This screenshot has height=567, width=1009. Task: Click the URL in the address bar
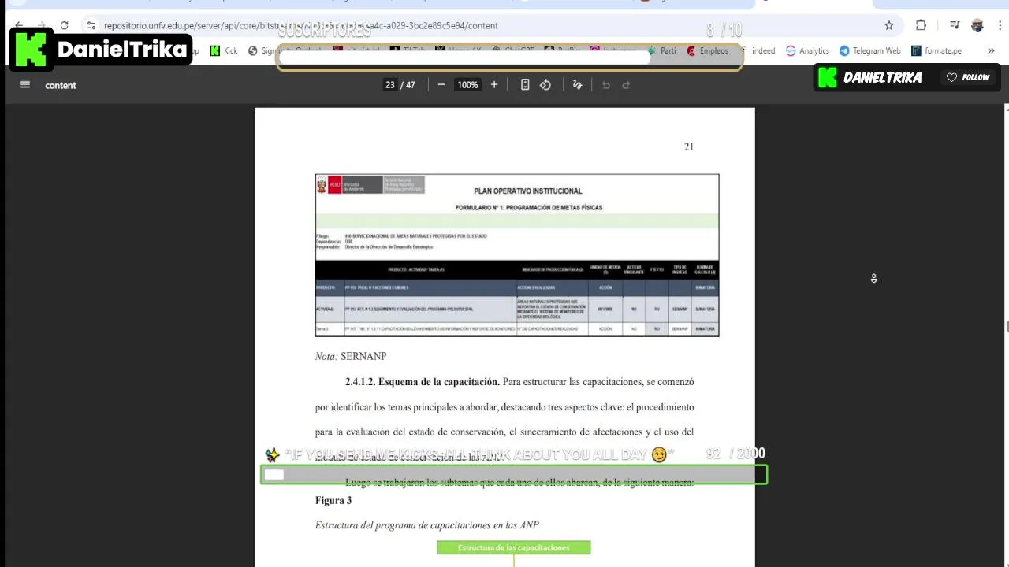[300, 25]
